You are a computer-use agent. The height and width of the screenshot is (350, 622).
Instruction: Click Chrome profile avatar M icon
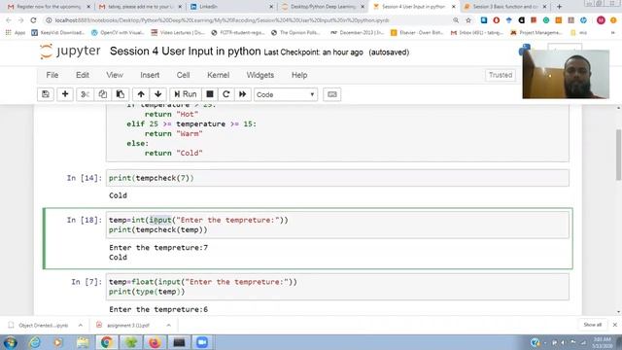click(x=601, y=20)
